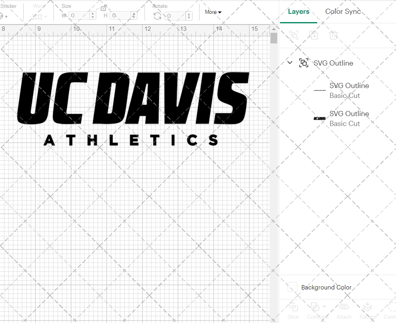Screen dimensions: 396x323
Task: Toggle the size lock aspect ratio icon
Action: point(104,8)
